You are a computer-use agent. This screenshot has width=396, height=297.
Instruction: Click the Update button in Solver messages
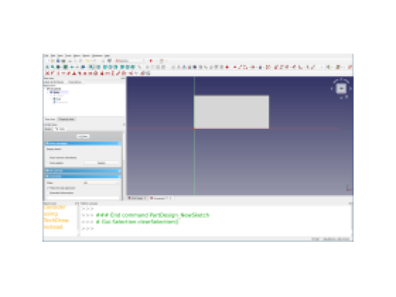point(102,163)
